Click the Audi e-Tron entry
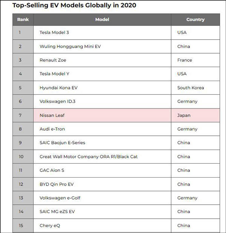Screen dimensions: 226x233 click(52, 129)
